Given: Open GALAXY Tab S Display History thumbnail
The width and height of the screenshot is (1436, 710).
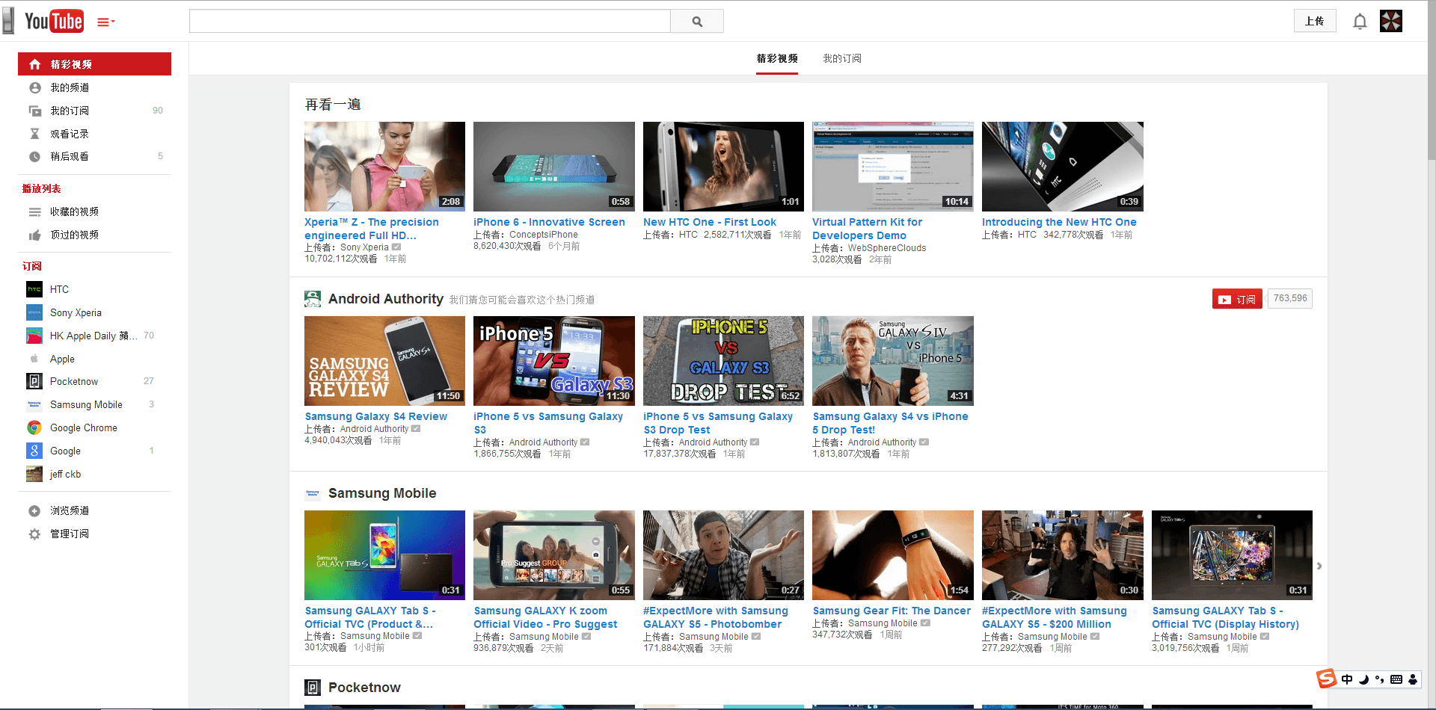Looking at the screenshot, I should tap(1232, 555).
